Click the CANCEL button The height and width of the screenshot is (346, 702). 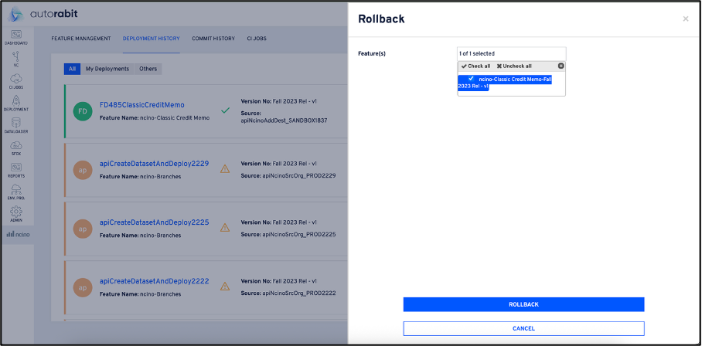523,328
